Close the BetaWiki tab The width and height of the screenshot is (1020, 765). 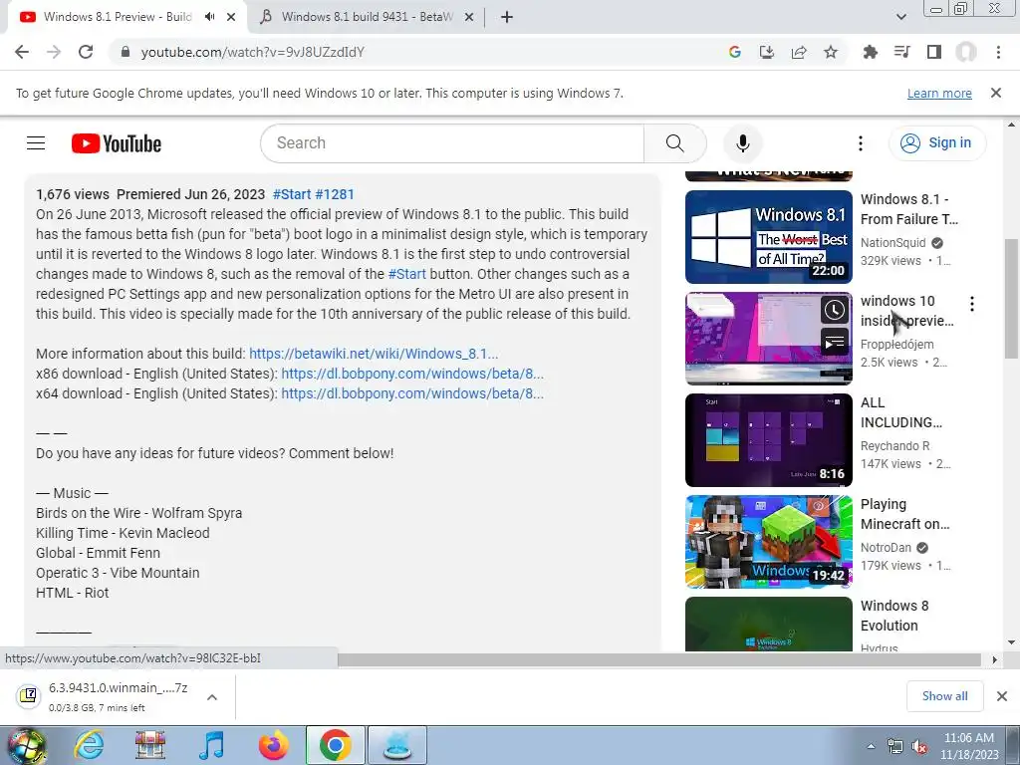pos(469,17)
